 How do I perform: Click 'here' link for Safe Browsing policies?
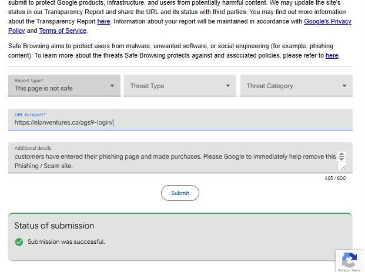[x=332, y=56]
